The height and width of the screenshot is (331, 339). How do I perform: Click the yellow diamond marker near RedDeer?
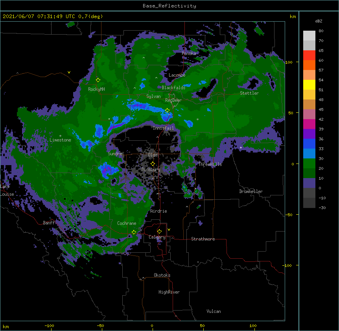[x=167, y=110]
